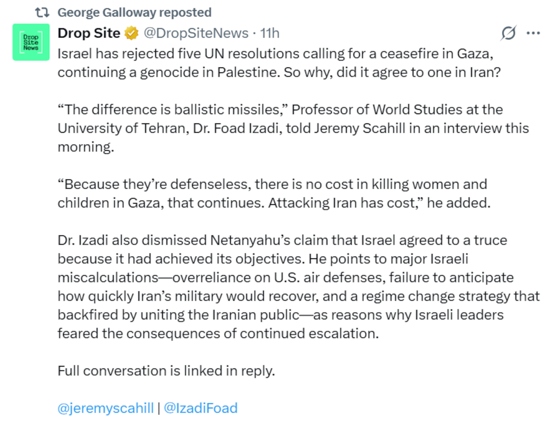Screen dimensions: 554x426
Task: Click the "feared the consequences of continued escalation" line
Action: (x=218, y=334)
